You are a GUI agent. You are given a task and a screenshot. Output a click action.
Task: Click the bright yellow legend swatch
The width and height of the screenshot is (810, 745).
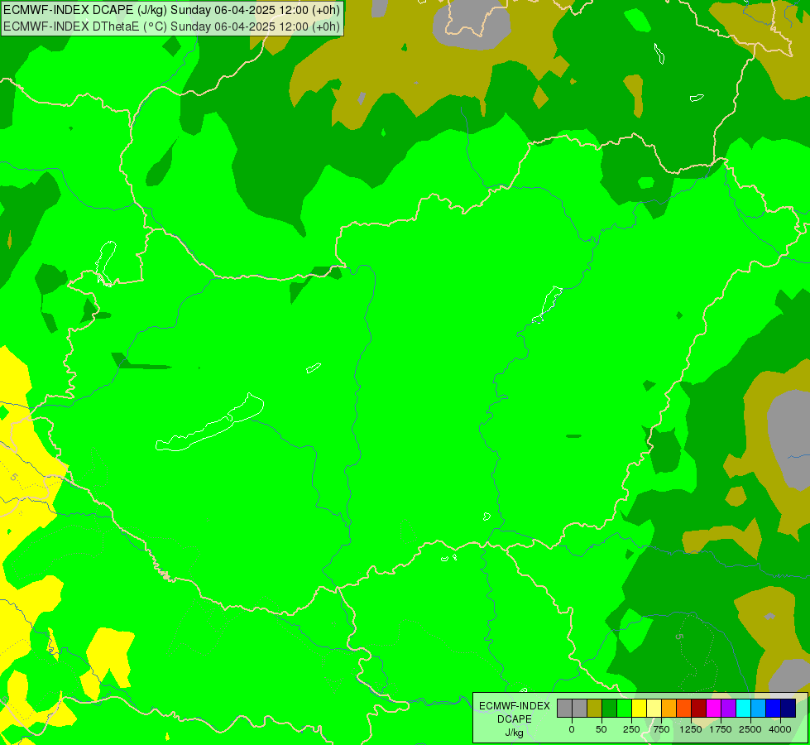pyautogui.click(x=639, y=709)
